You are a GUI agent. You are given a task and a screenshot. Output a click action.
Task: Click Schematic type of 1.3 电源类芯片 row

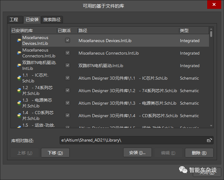point(189,103)
